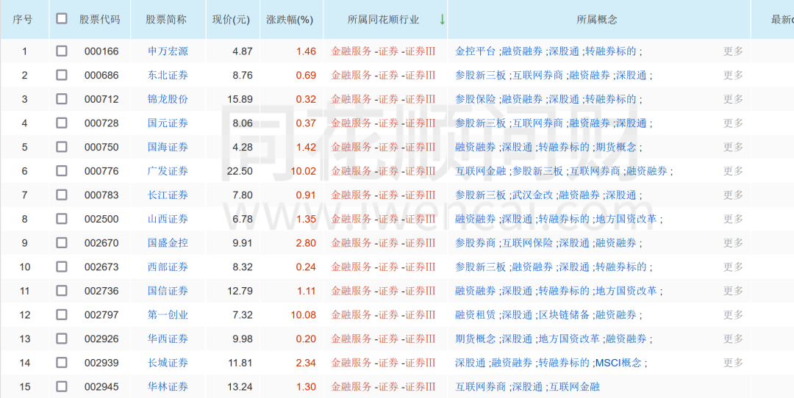The height and width of the screenshot is (398, 794).
Task: Click stock code 000776
Action: [x=101, y=171]
